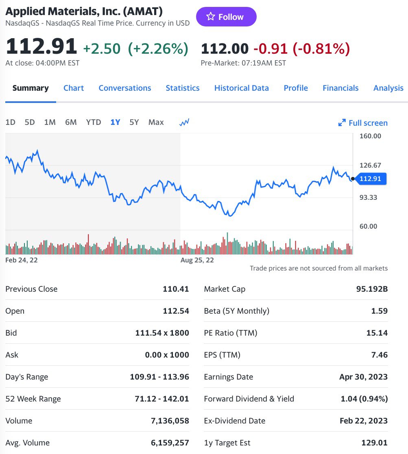The image size is (408, 454).
Task: Show the Max time range
Action: pyautogui.click(x=156, y=122)
